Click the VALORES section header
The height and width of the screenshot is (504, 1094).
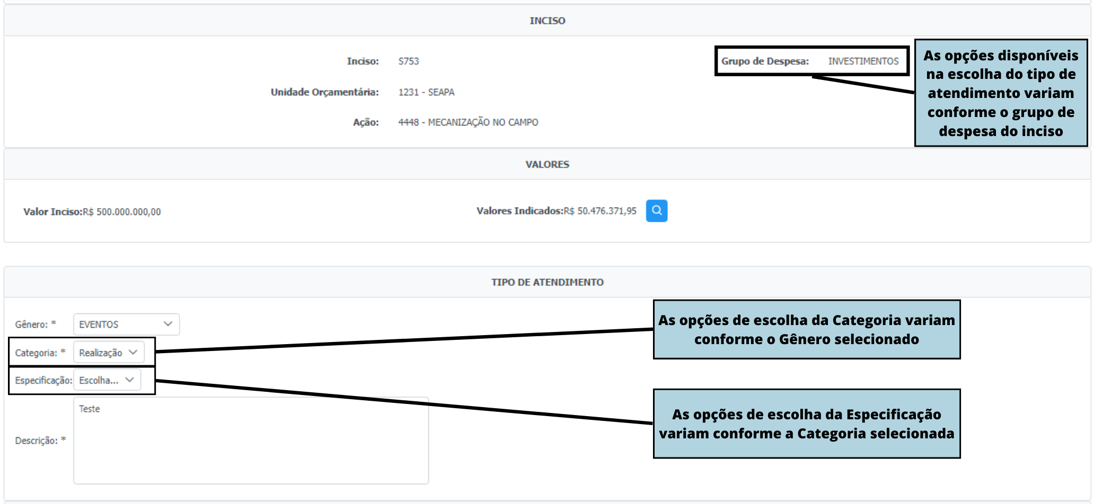coord(547,165)
